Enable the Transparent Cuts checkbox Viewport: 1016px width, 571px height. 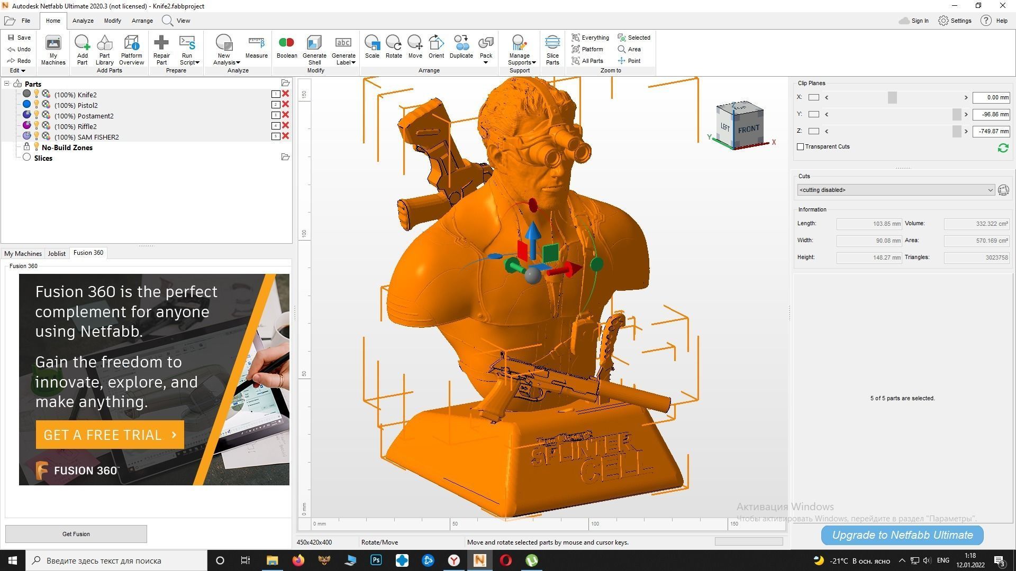click(801, 147)
